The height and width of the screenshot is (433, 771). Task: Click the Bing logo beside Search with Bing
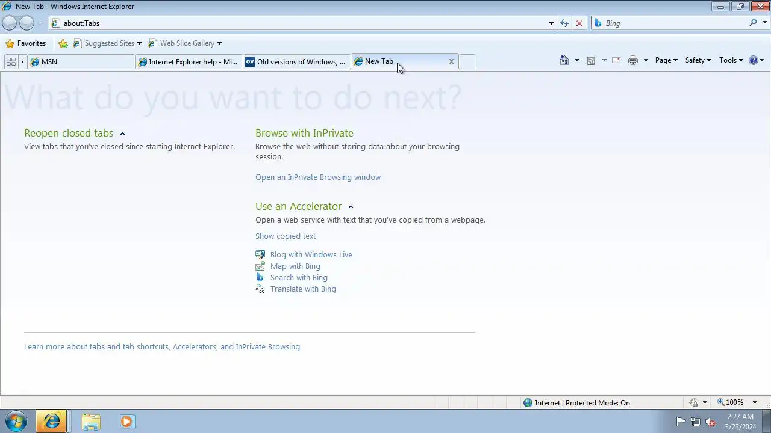[x=260, y=277]
